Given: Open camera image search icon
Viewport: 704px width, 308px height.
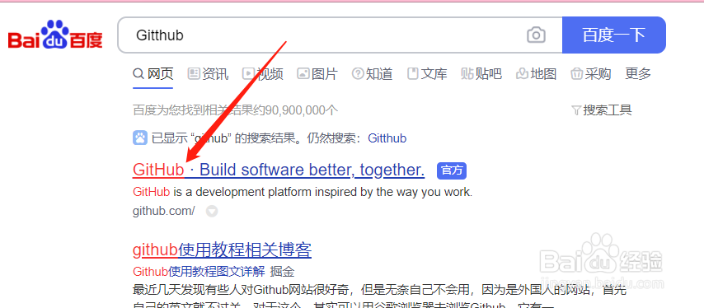Looking at the screenshot, I should pos(536,35).
